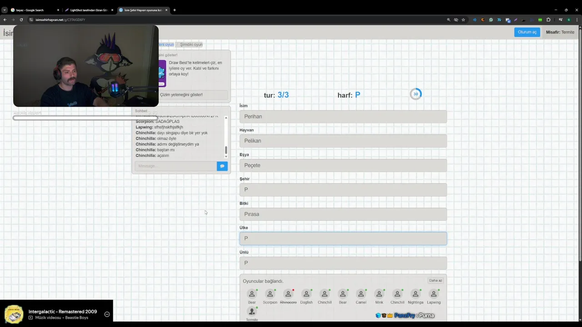Click the tur: 3/3 round counter
Image resolution: width=582 pixels, height=327 pixels.
(276, 95)
